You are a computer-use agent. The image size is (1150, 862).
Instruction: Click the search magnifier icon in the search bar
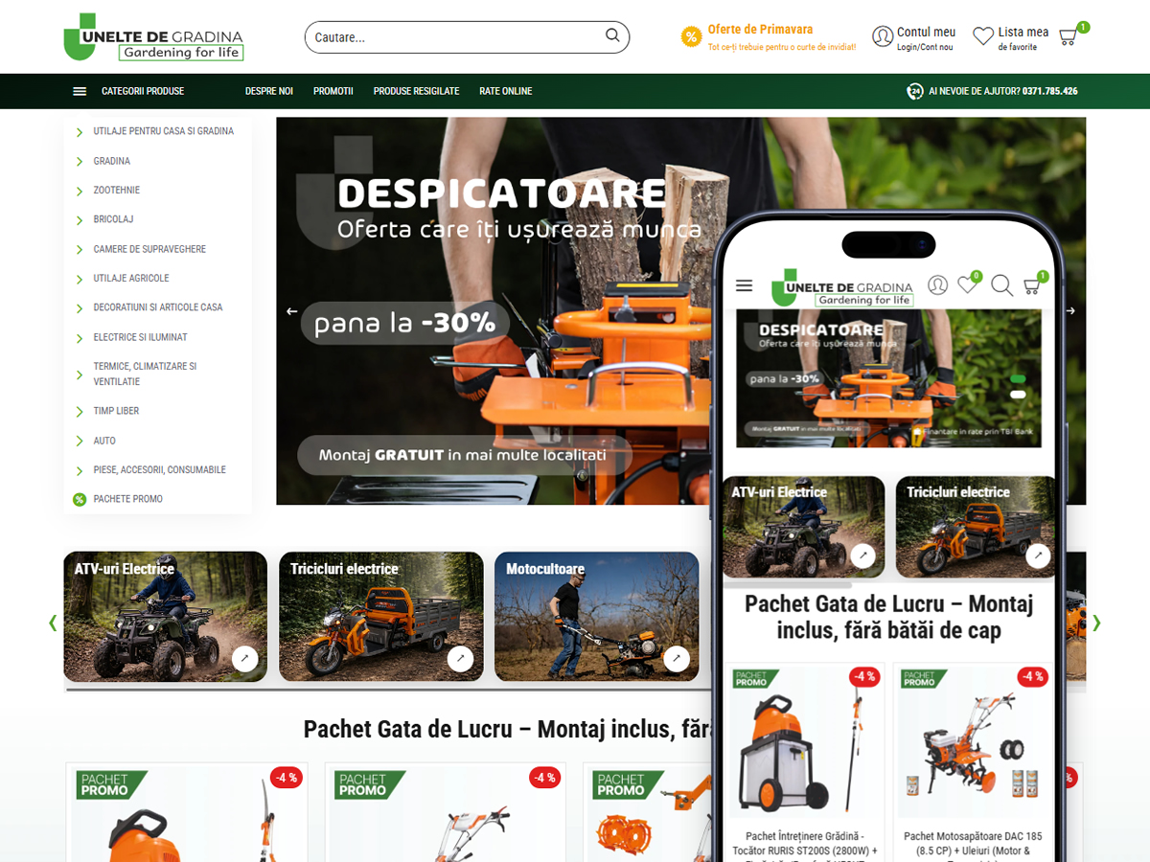point(612,36)
